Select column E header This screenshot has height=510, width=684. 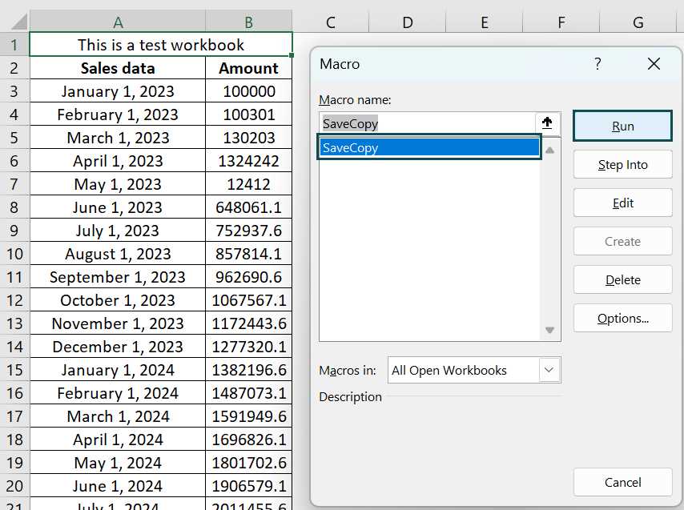click(485, 22)
